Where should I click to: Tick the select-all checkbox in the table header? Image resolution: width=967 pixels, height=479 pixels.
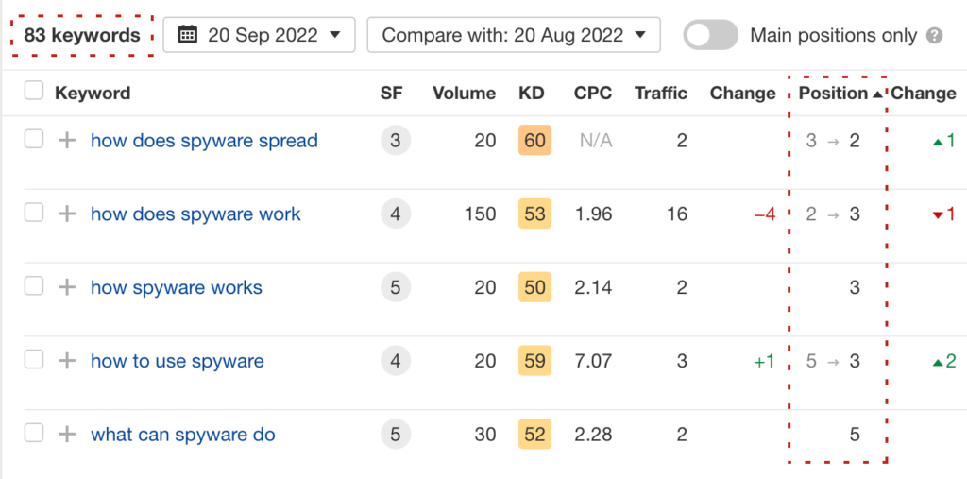click(34, 92)
